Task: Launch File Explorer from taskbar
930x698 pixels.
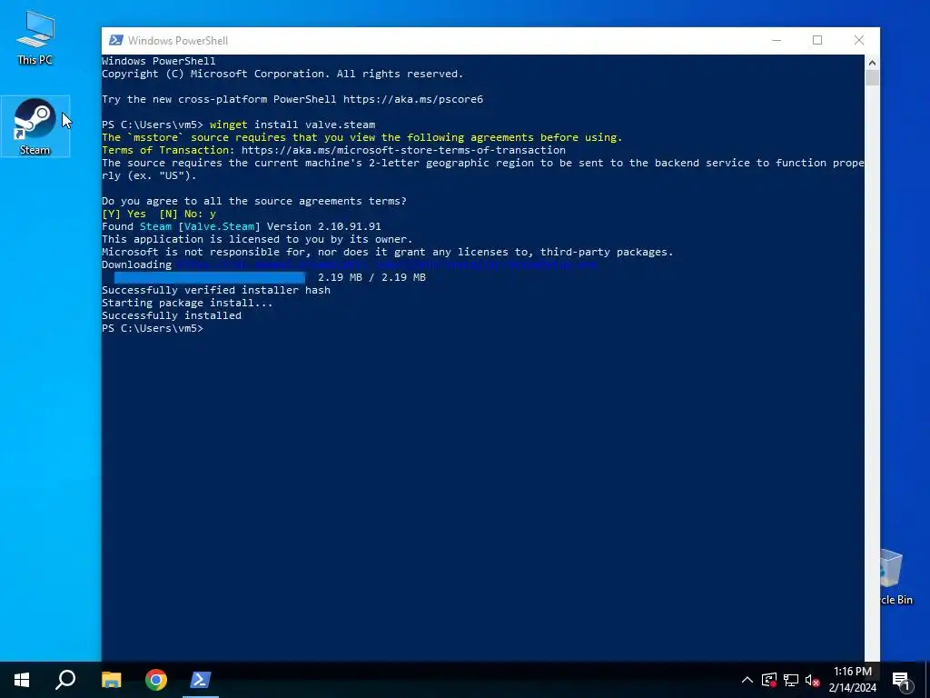Action: pyautogui.click(x=111, y=680)
